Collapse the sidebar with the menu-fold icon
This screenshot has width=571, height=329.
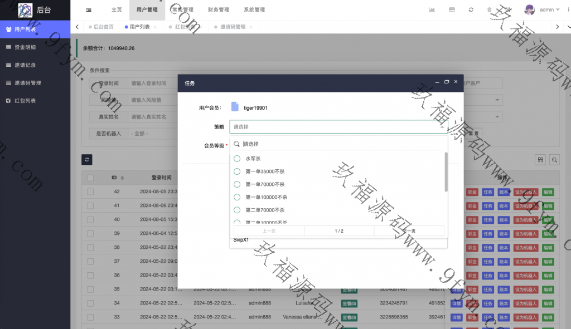89,10
